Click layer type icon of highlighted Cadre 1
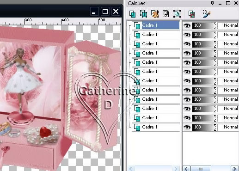Screen dimensions: 239x171 coord(137,25)
